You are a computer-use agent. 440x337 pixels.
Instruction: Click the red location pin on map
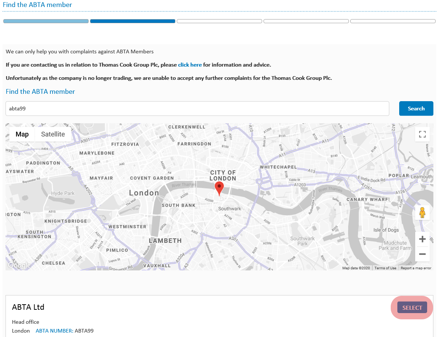click(219, 188)
